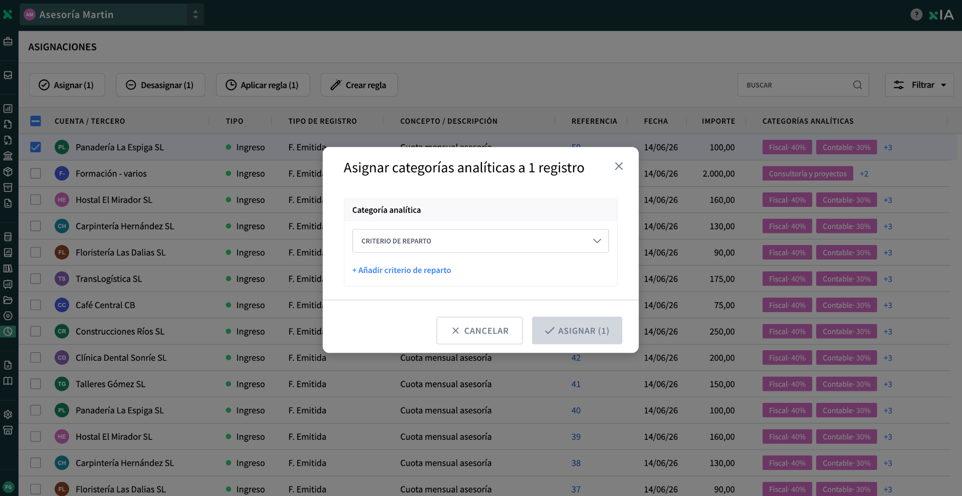
Task: Click Aplicar regla (1) button
Action: click(263, 85)
